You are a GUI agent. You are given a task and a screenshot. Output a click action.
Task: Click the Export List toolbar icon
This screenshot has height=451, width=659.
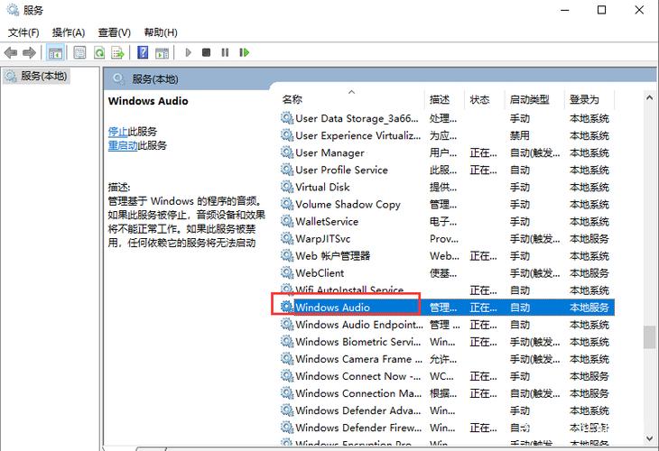(x=118, y=53)
